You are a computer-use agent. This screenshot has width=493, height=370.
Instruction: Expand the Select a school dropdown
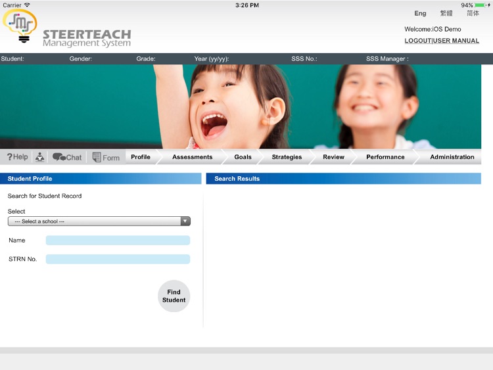(99, 221)
